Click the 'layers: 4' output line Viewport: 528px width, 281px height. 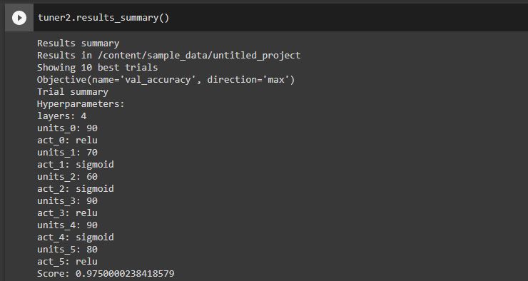point(61,116)
